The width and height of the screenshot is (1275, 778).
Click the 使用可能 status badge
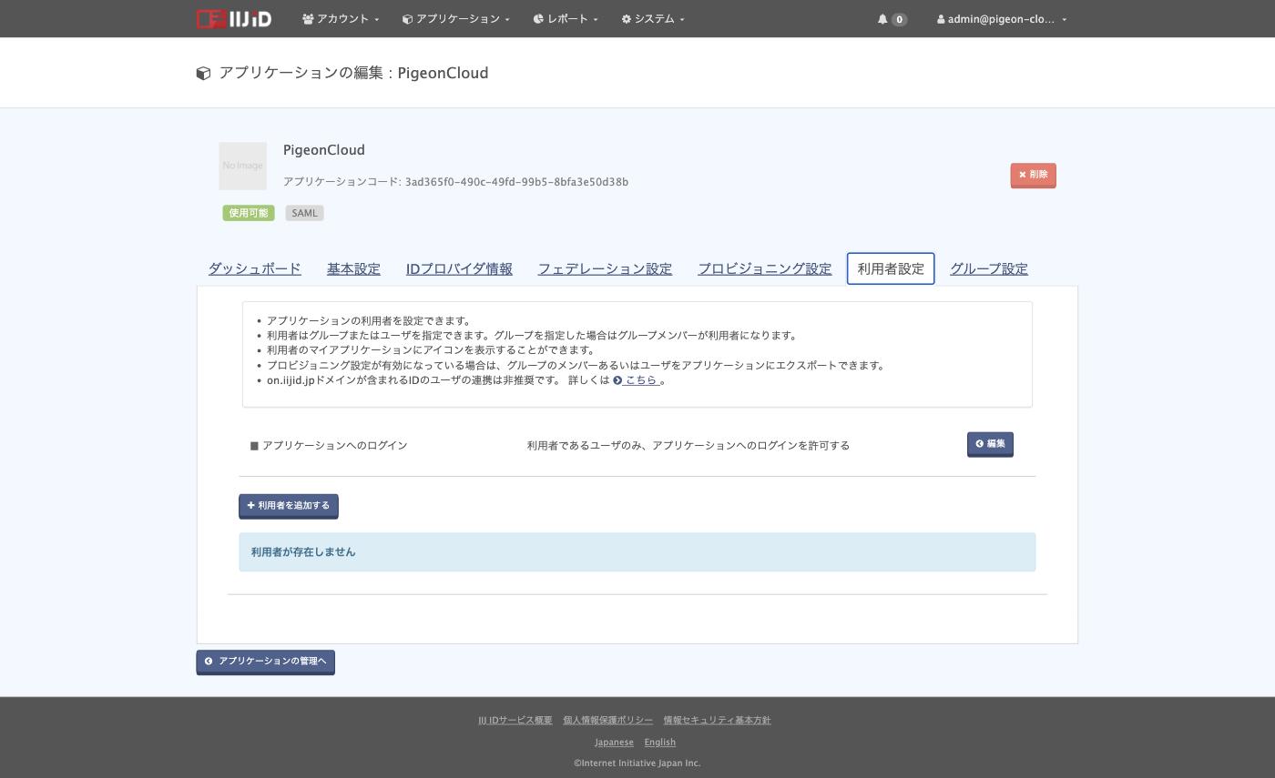pyautogui.click(x=249, y=213)
